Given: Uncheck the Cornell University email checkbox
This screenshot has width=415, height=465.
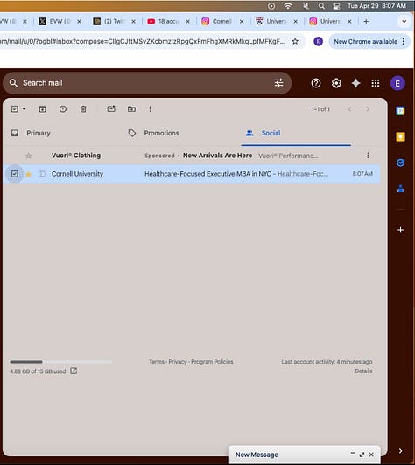Looking at the screenshot, I should point(15,174).
